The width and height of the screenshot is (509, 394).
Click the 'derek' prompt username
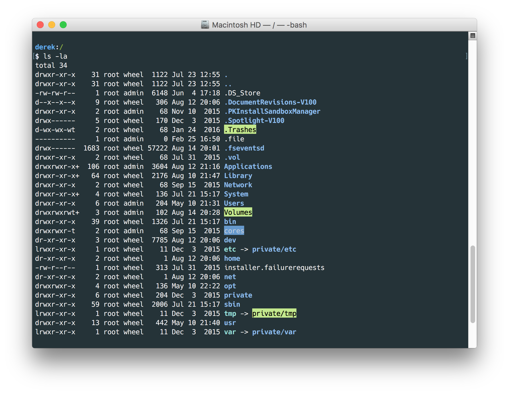(x=45, y=47)
